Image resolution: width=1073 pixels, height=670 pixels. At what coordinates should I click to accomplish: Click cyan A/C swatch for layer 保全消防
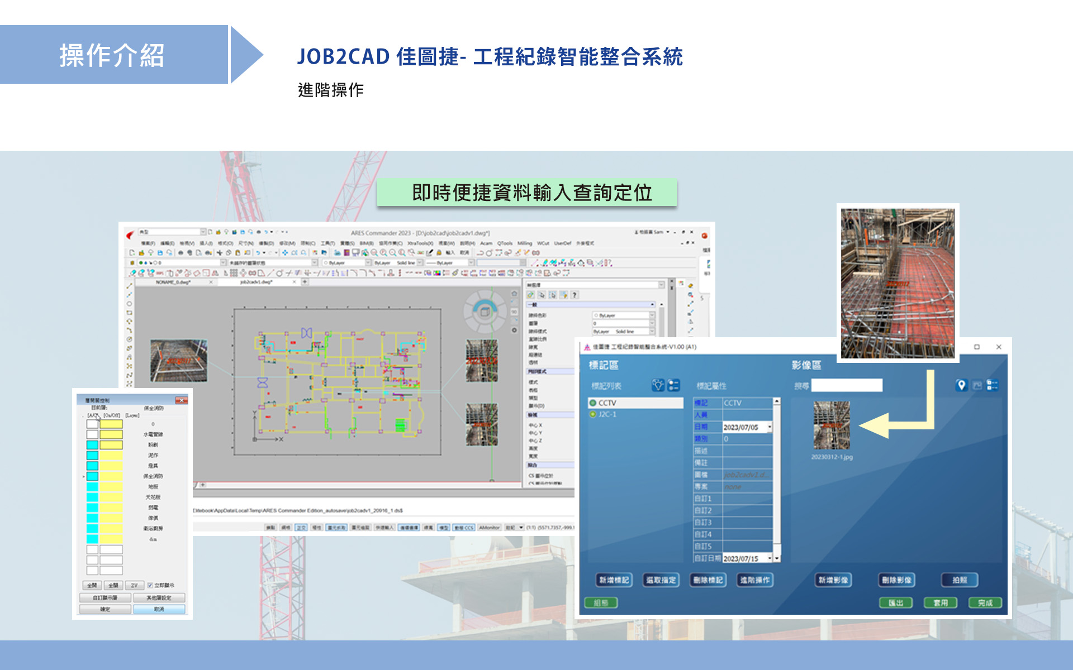click(x=92, y=476)
